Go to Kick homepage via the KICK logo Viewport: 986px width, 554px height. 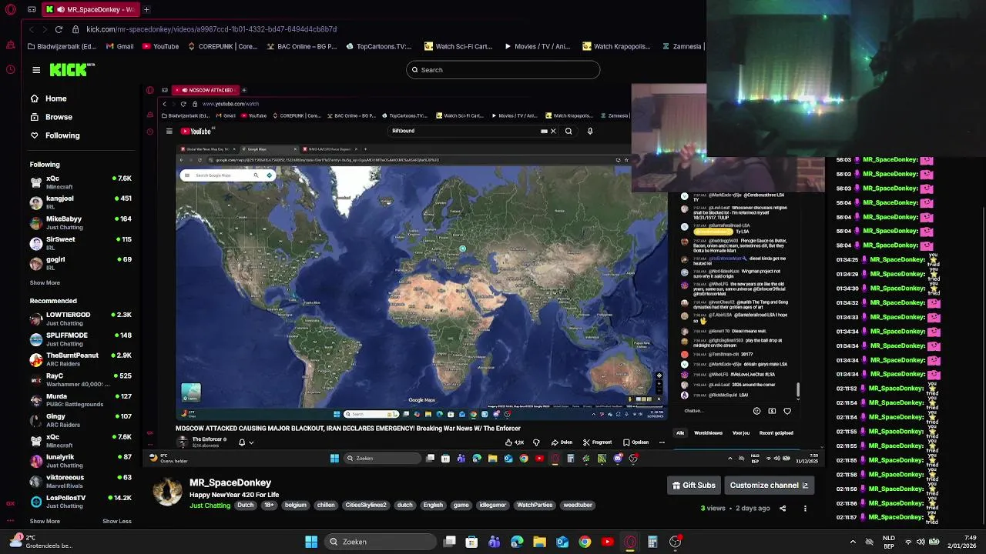[x=72, y=70]
